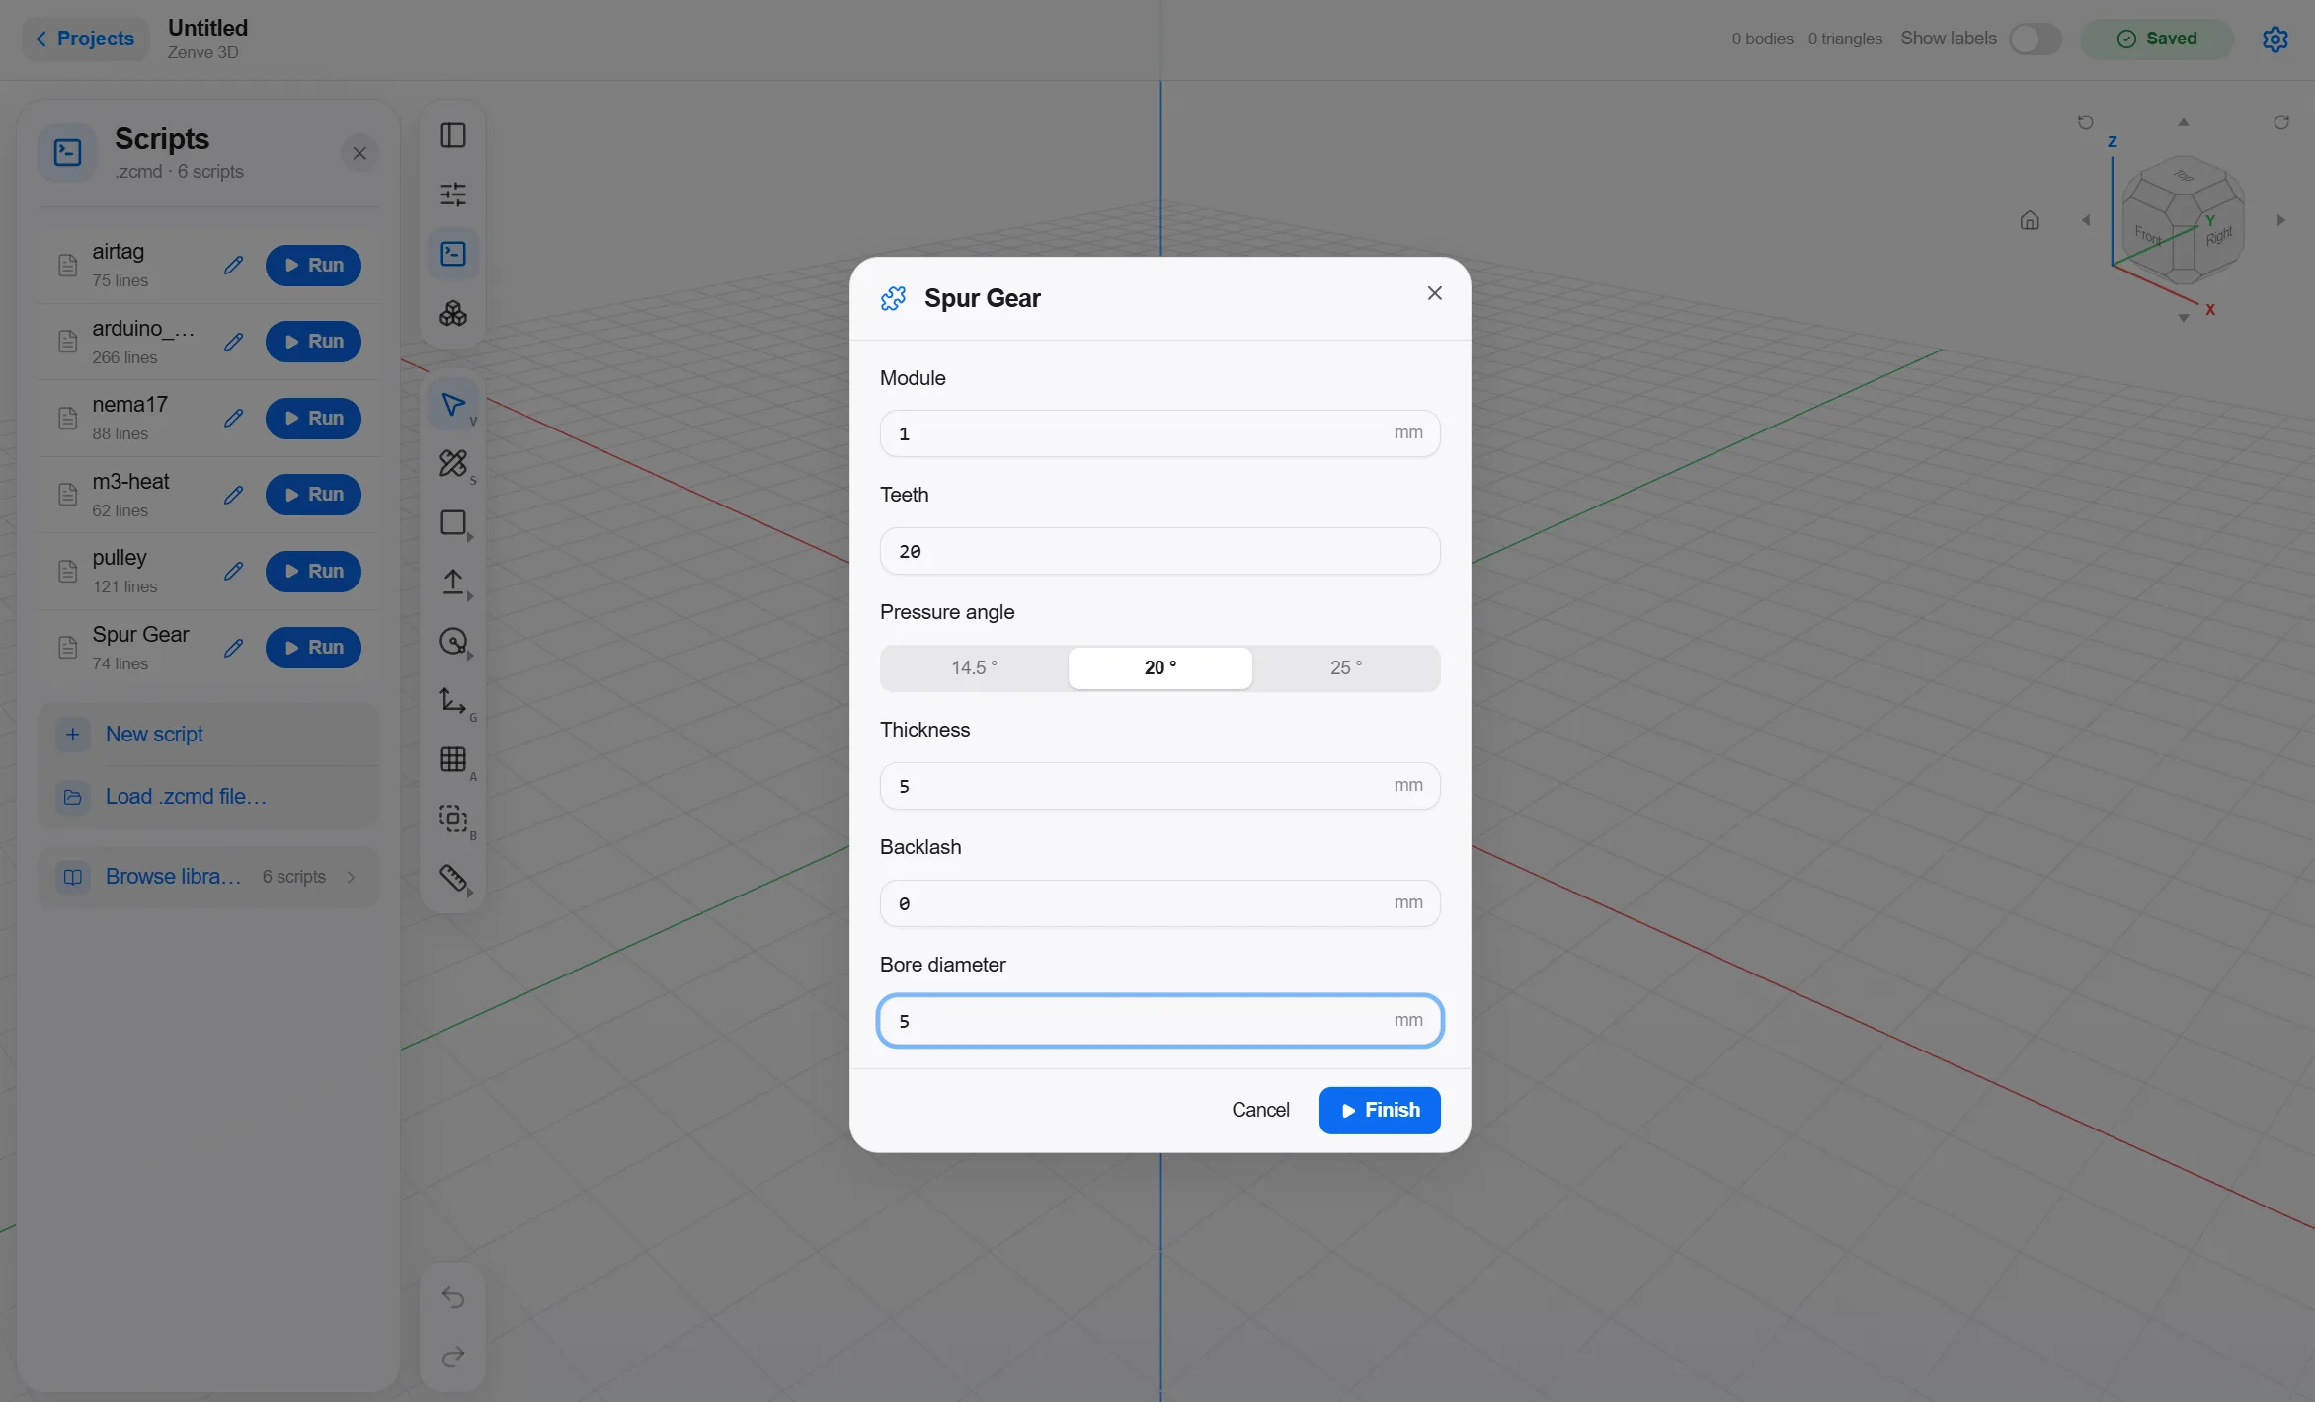Go back to Projects
The width and height of the screenshot is (2315, 1402).
pos(85,39)
